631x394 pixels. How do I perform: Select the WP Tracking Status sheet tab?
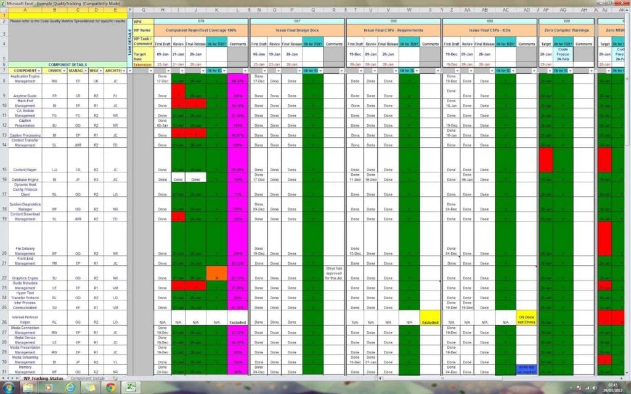point(43,379)
